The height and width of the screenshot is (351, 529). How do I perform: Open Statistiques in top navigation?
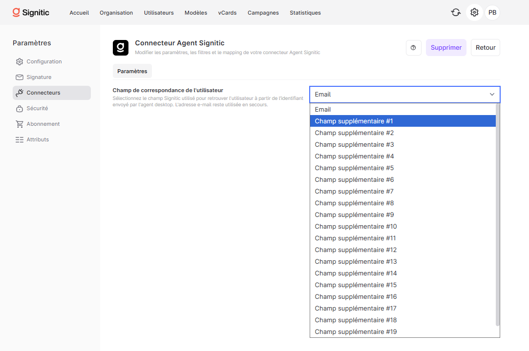(x=305, y=13)
